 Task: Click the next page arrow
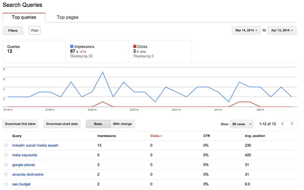click(x=292, y=124)
